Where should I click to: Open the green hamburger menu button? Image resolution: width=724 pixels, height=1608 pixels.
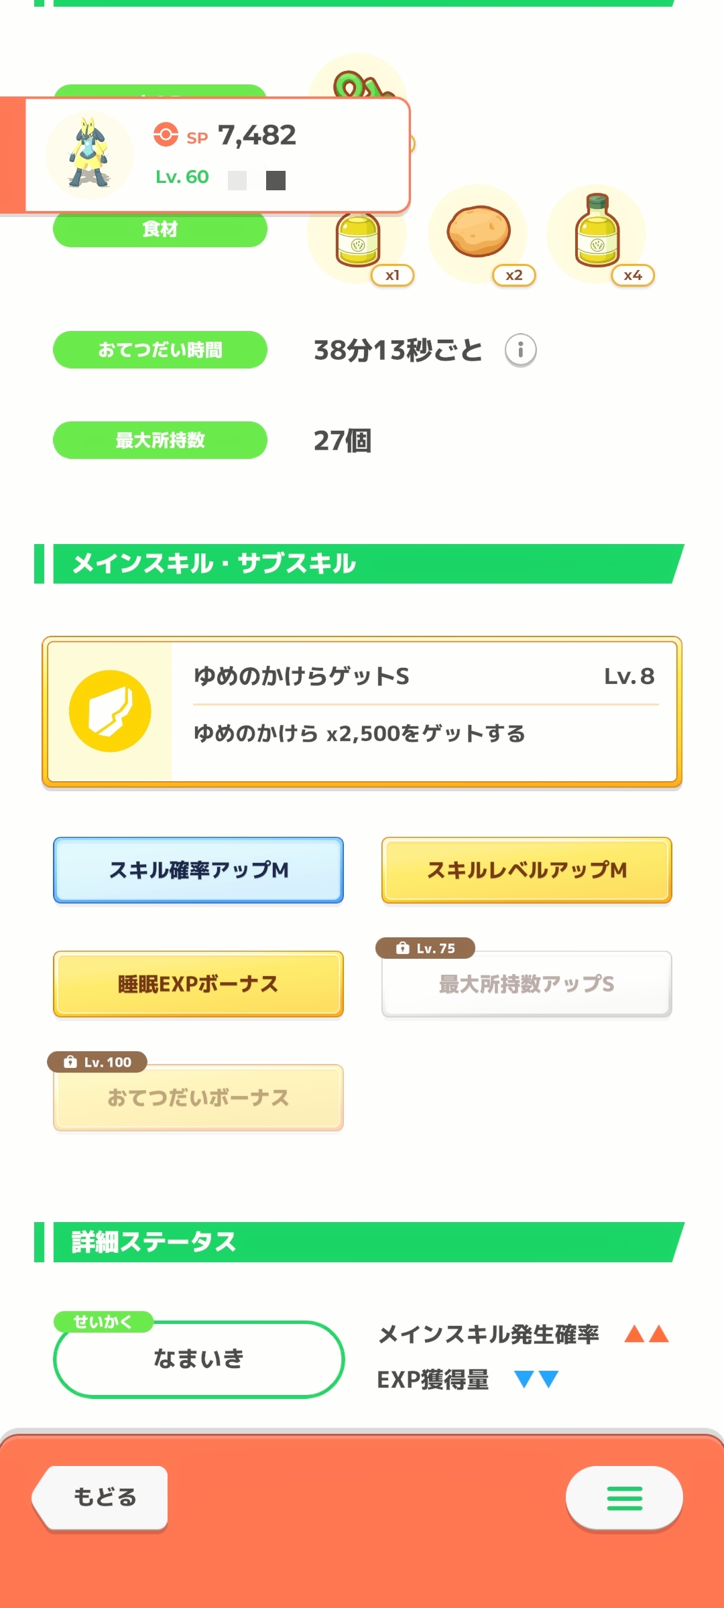[624, 1498]
